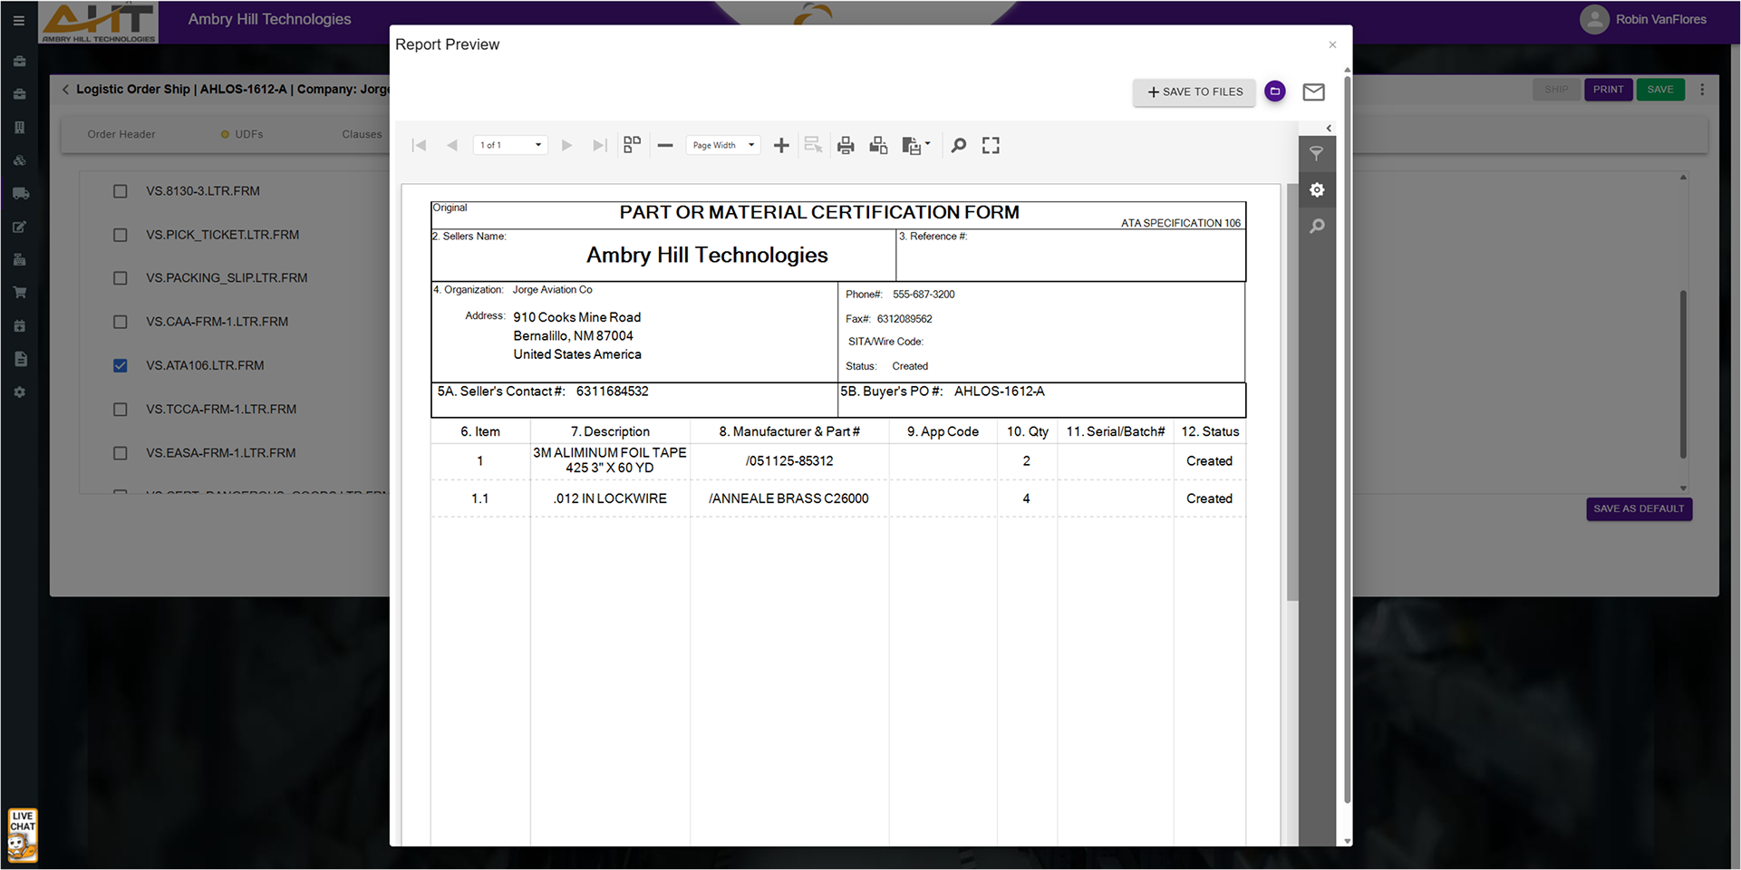The width and height of the screenshot is (1741, 870).
Task: Zoom out with the minus icon
Action: [665, 145]
